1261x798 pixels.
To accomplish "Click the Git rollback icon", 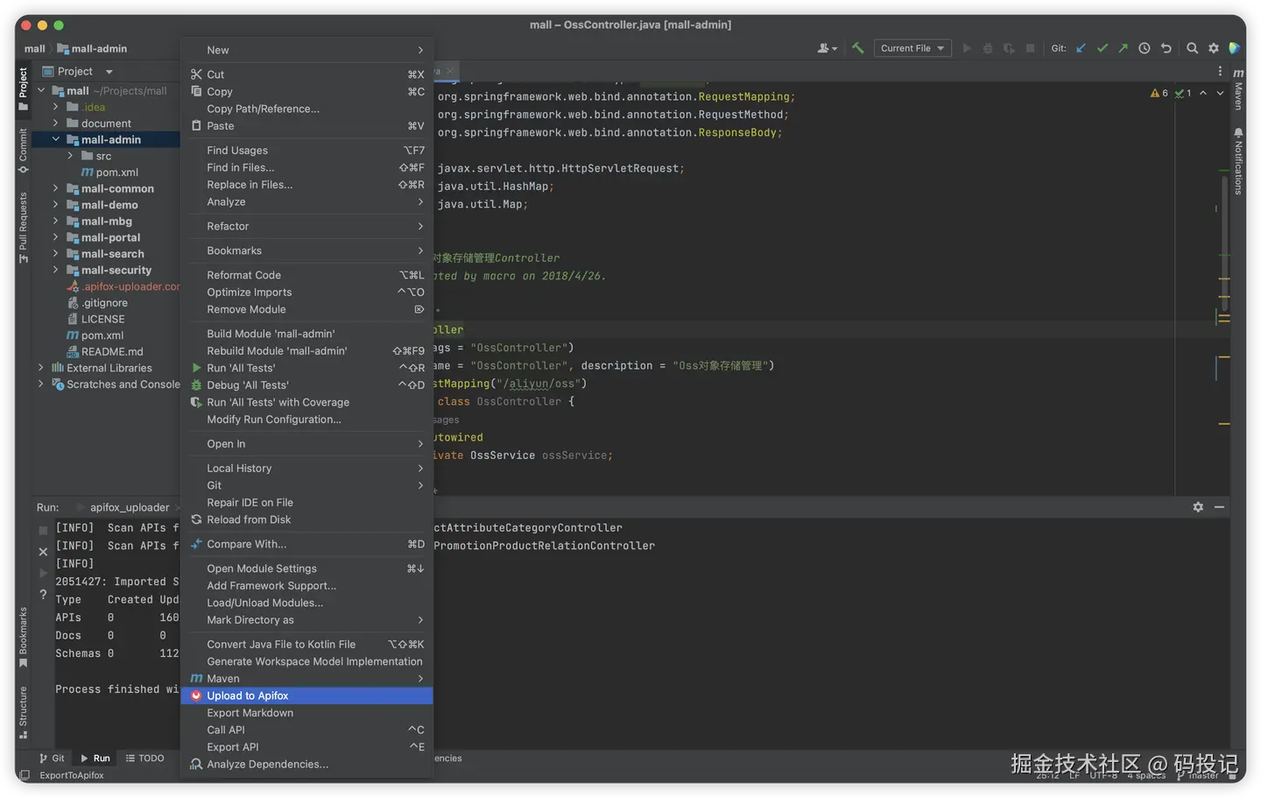I will point(1166,48).
